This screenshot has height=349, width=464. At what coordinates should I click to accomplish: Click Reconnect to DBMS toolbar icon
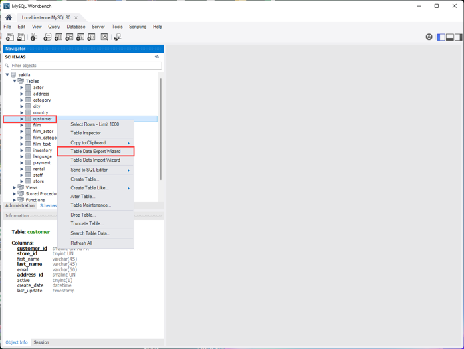click(118, 37)
